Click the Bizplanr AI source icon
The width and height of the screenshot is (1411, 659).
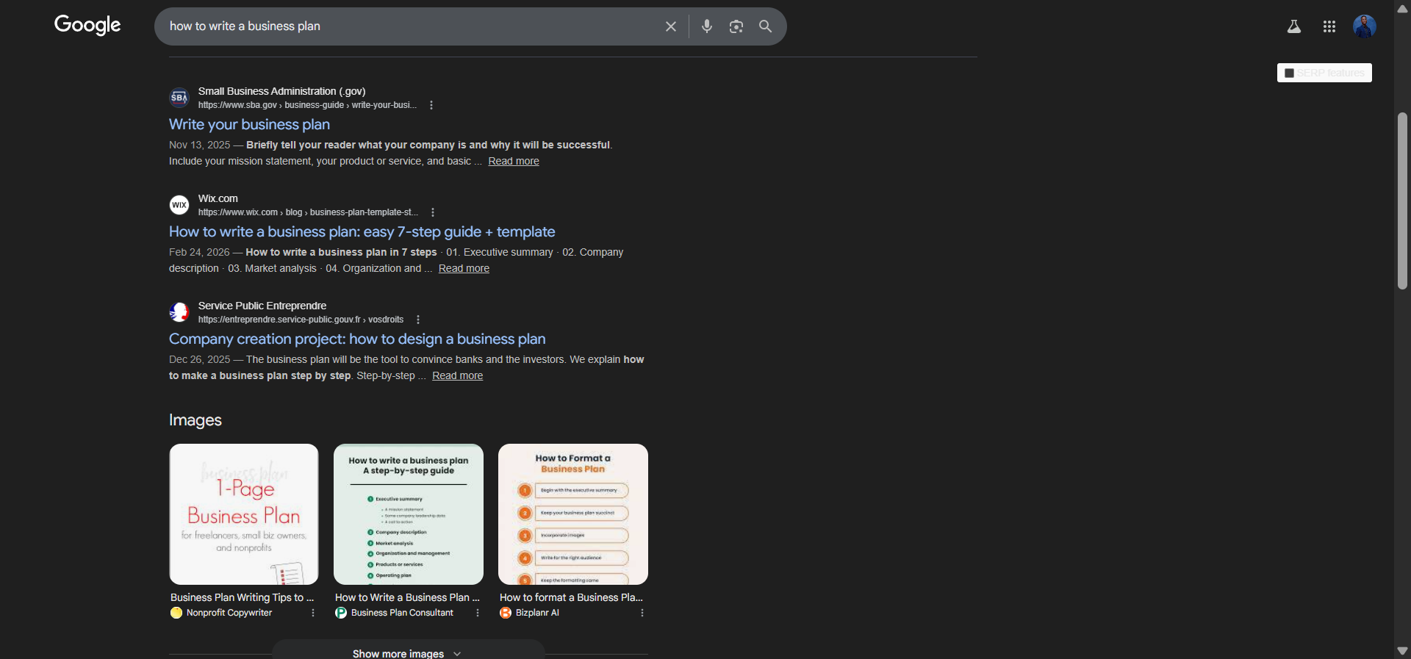[506, 613]
